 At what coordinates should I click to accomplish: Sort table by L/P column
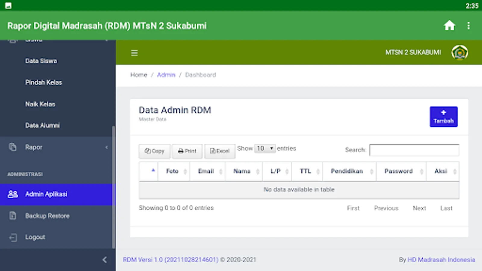tap(277, 171)
